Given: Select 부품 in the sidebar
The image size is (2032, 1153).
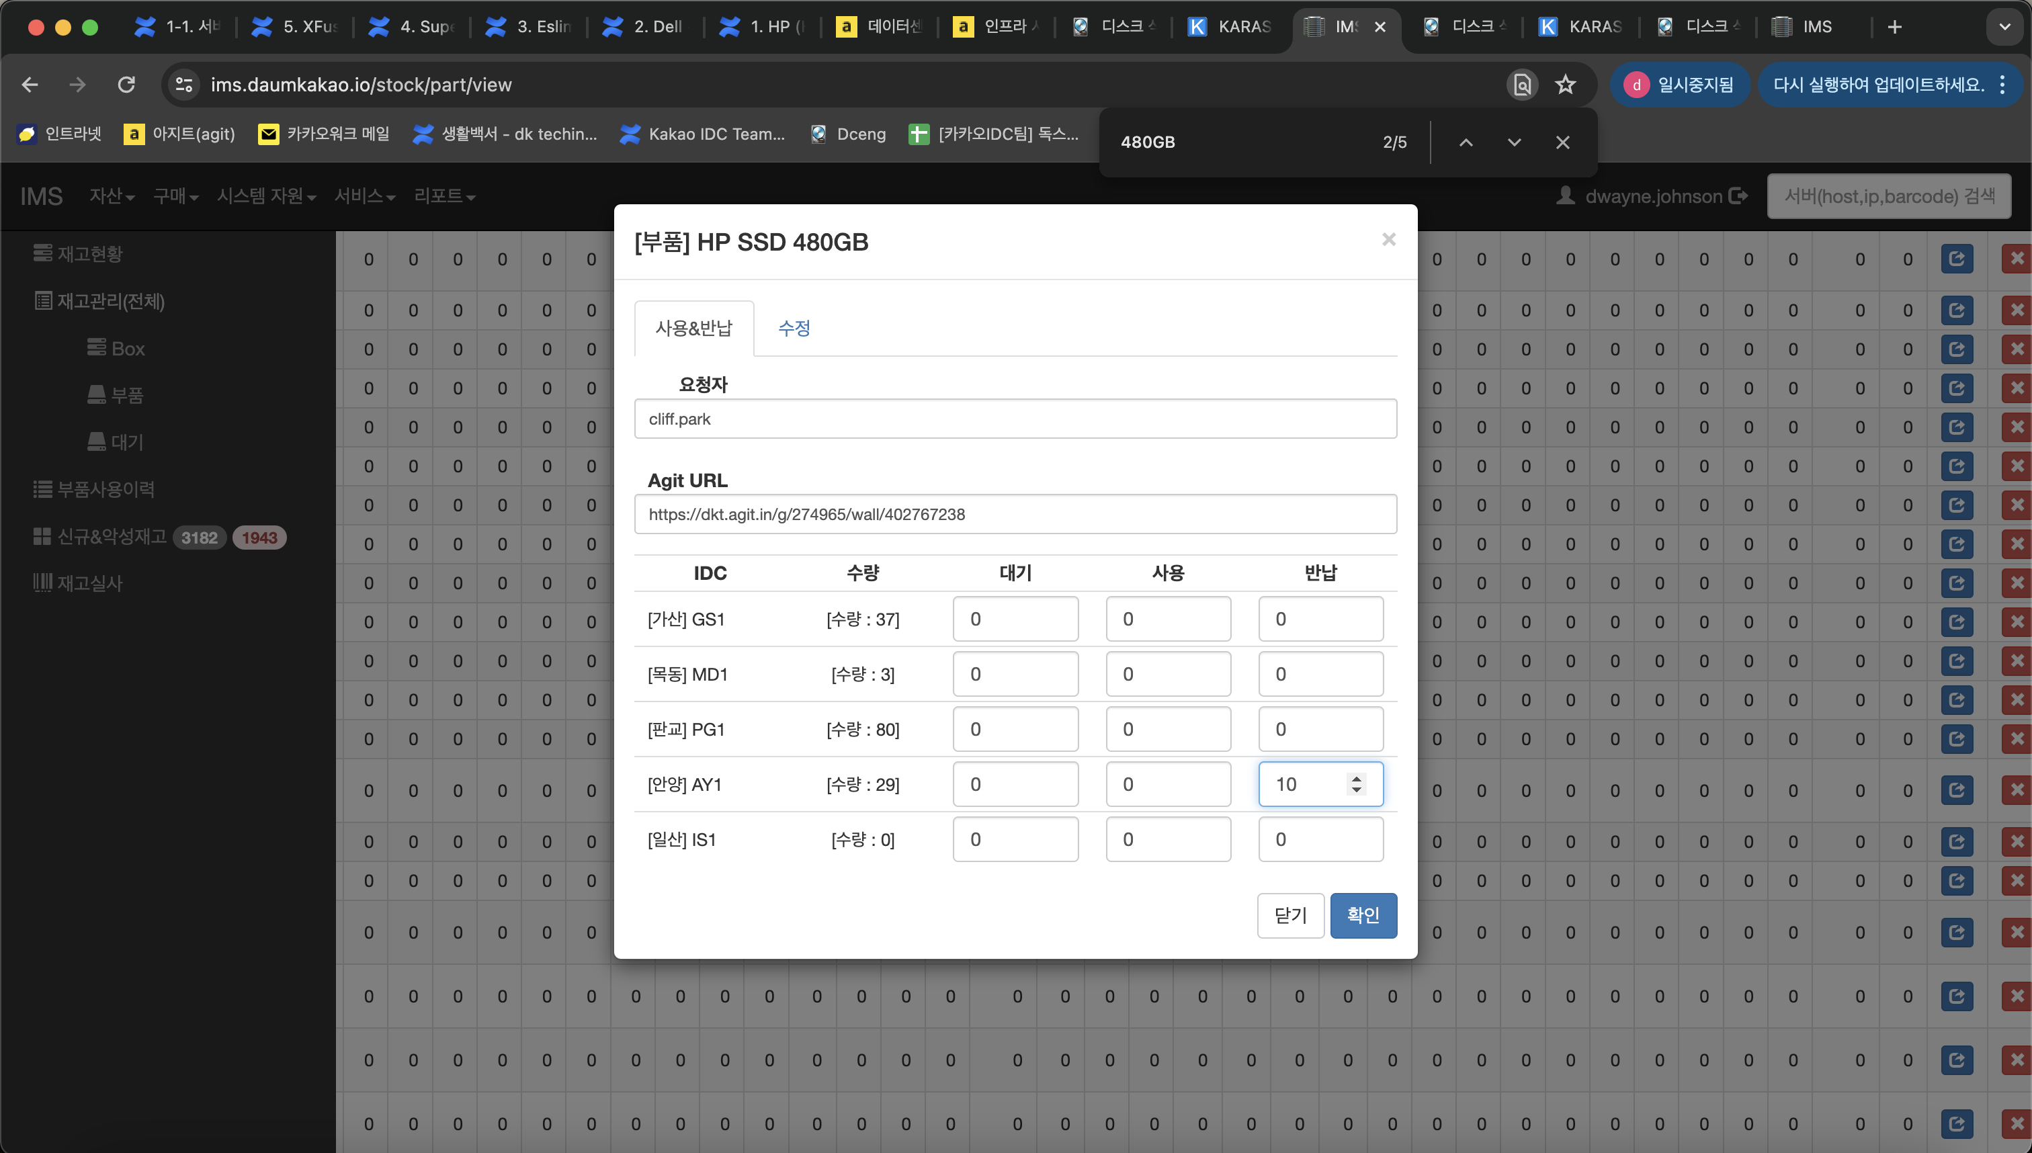Looking at the screenshot, I should pyautogui.click(x=116, y=394).
